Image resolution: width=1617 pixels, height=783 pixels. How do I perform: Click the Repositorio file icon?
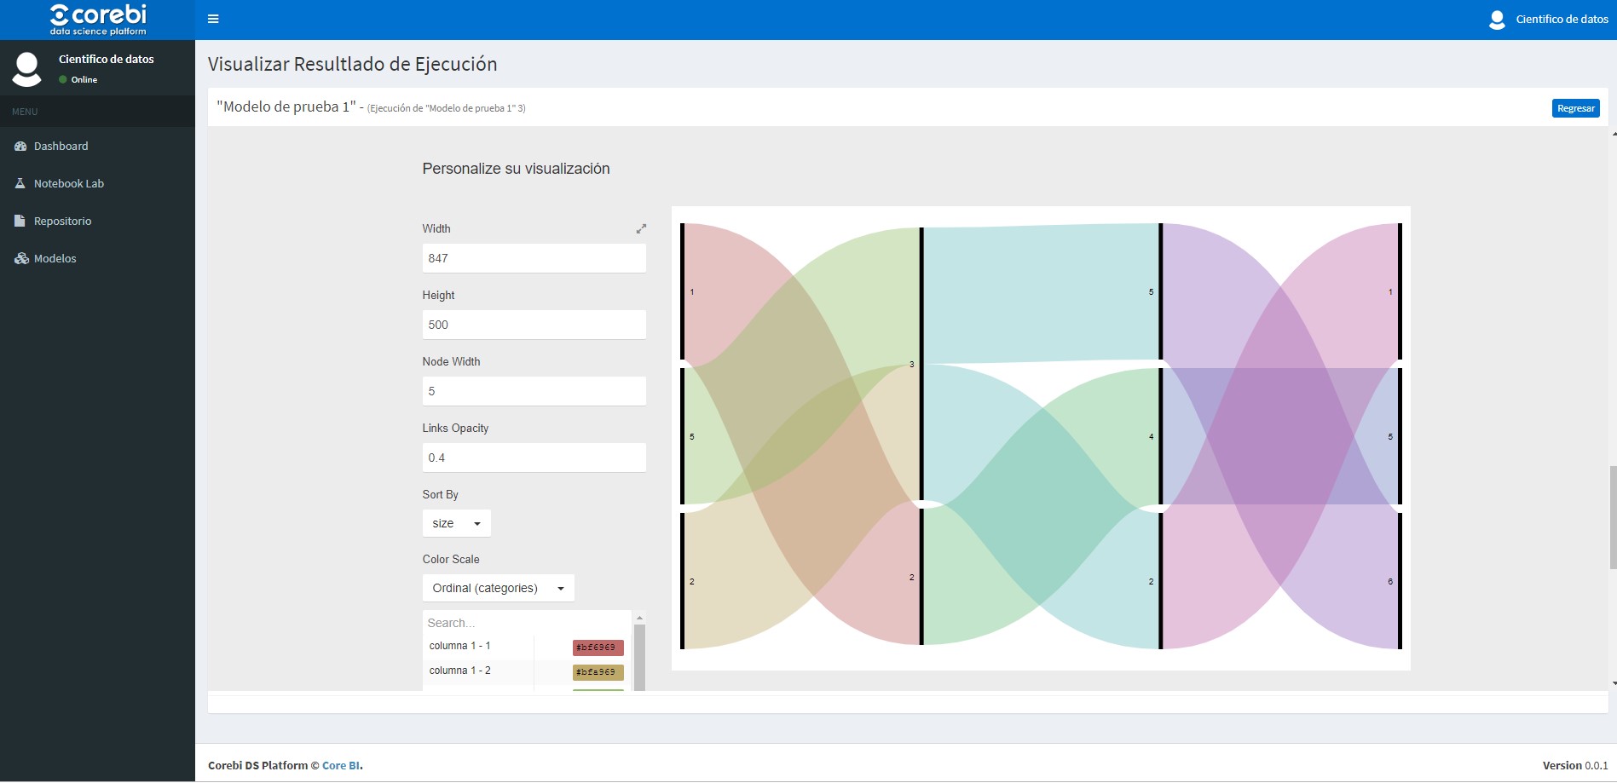[x=20, y=221]
